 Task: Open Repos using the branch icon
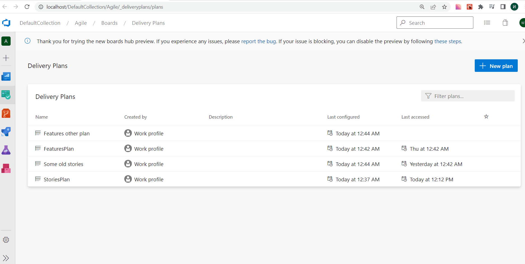pos(6,113)
